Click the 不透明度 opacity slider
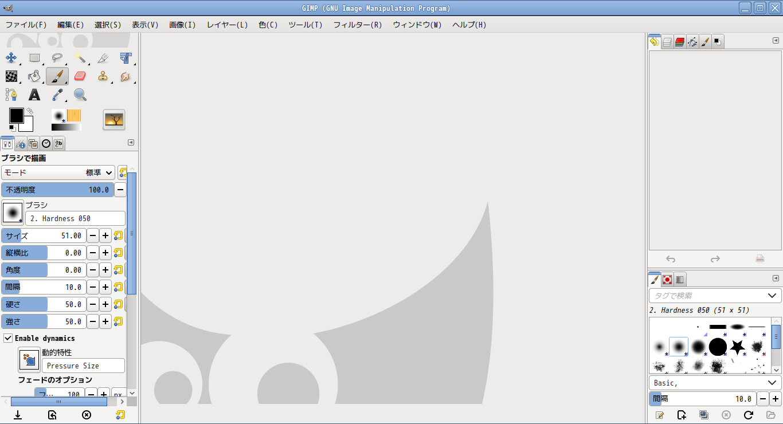This screenshot has width=783, height=424. [58, 190]
